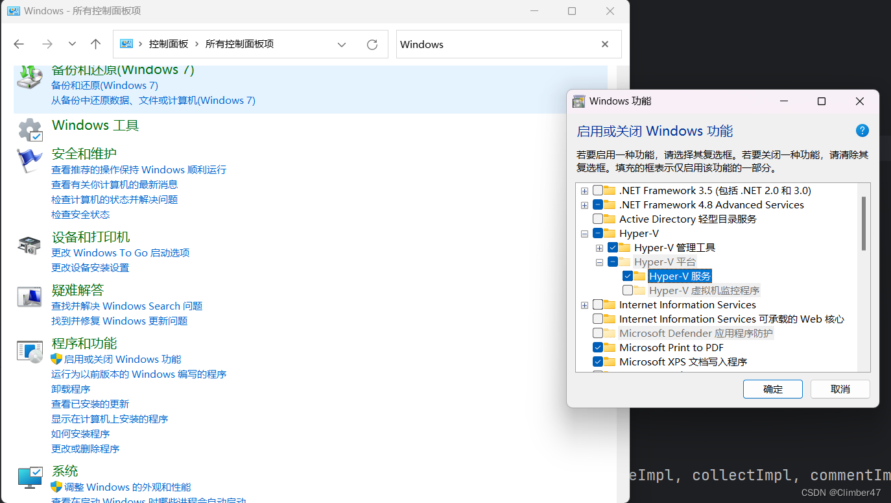
Task: Click 控制面板 breadcrumb in address bar
Action: pyautogui.click(x=169, y=44)
